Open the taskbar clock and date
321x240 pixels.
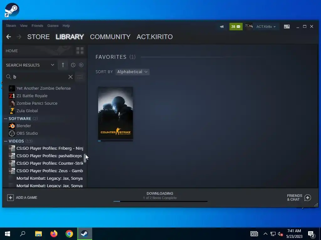tap(294, 234)
